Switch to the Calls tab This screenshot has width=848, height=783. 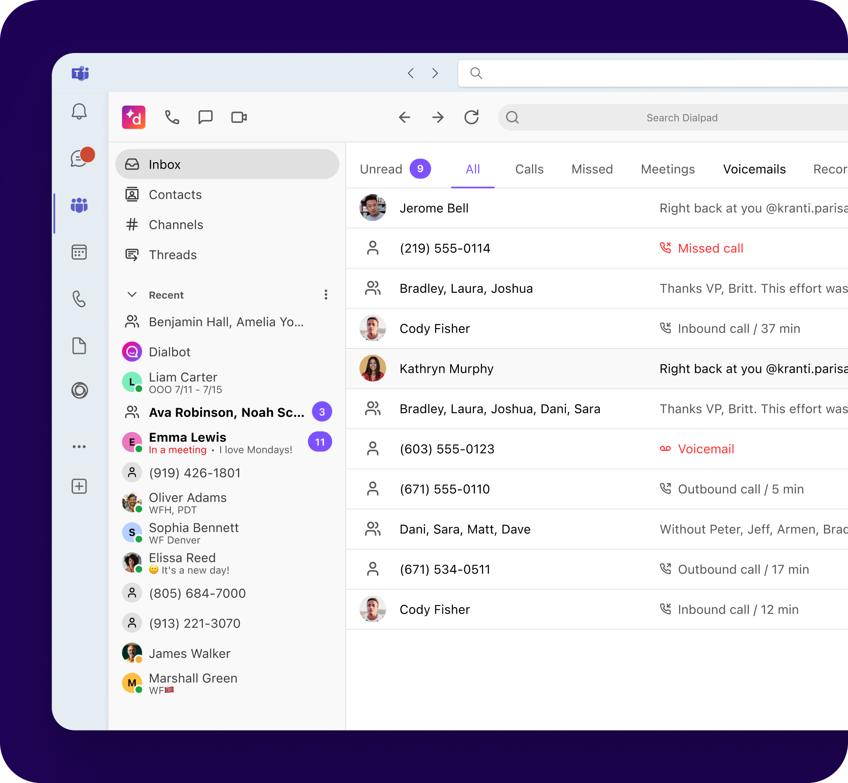click(x=529, y=169)
